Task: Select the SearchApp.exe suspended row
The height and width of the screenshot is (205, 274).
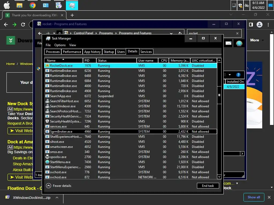Action: [131, 96]
